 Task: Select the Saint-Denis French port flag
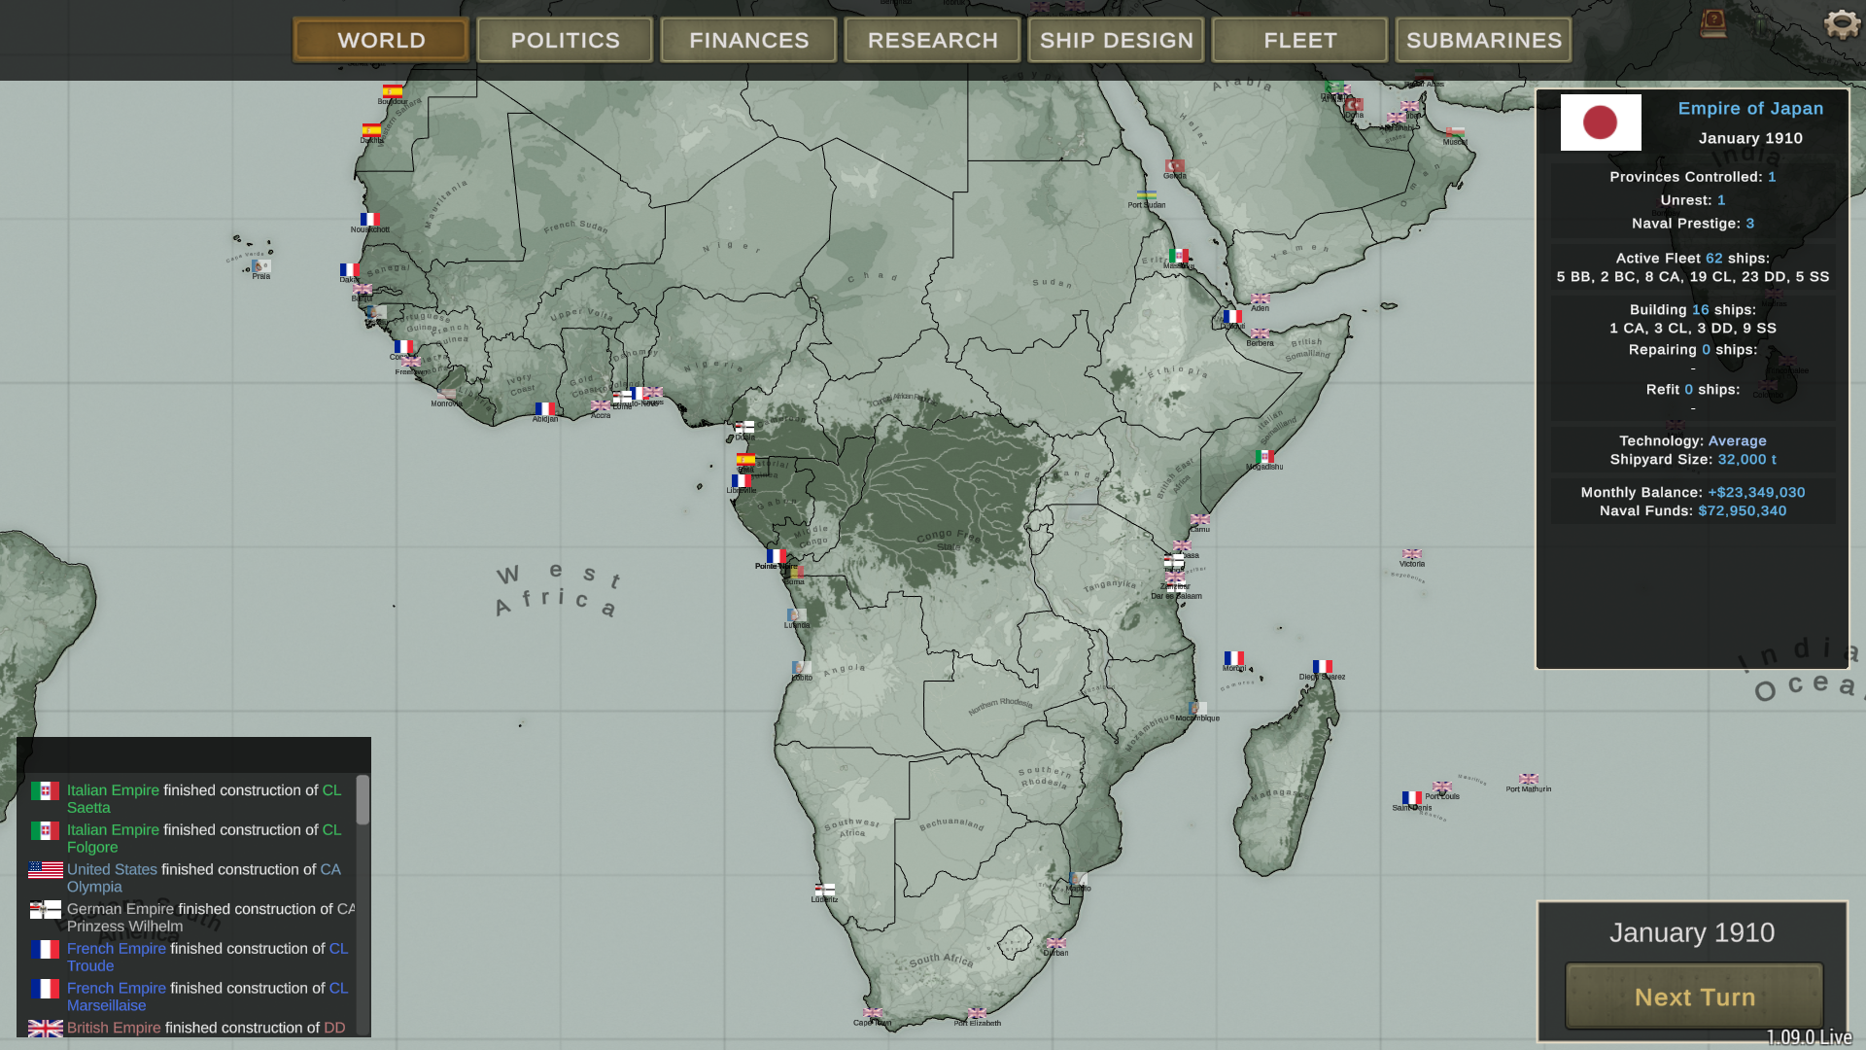1412,798
